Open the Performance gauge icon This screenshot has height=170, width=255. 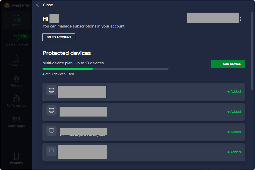(x=16, y=99)
